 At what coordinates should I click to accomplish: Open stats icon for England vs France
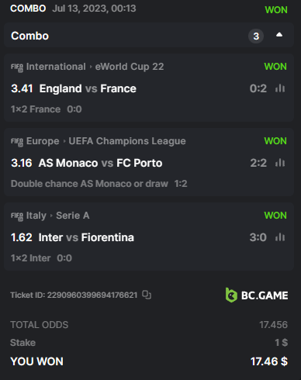pyautogui.click(x=280, y=88)
